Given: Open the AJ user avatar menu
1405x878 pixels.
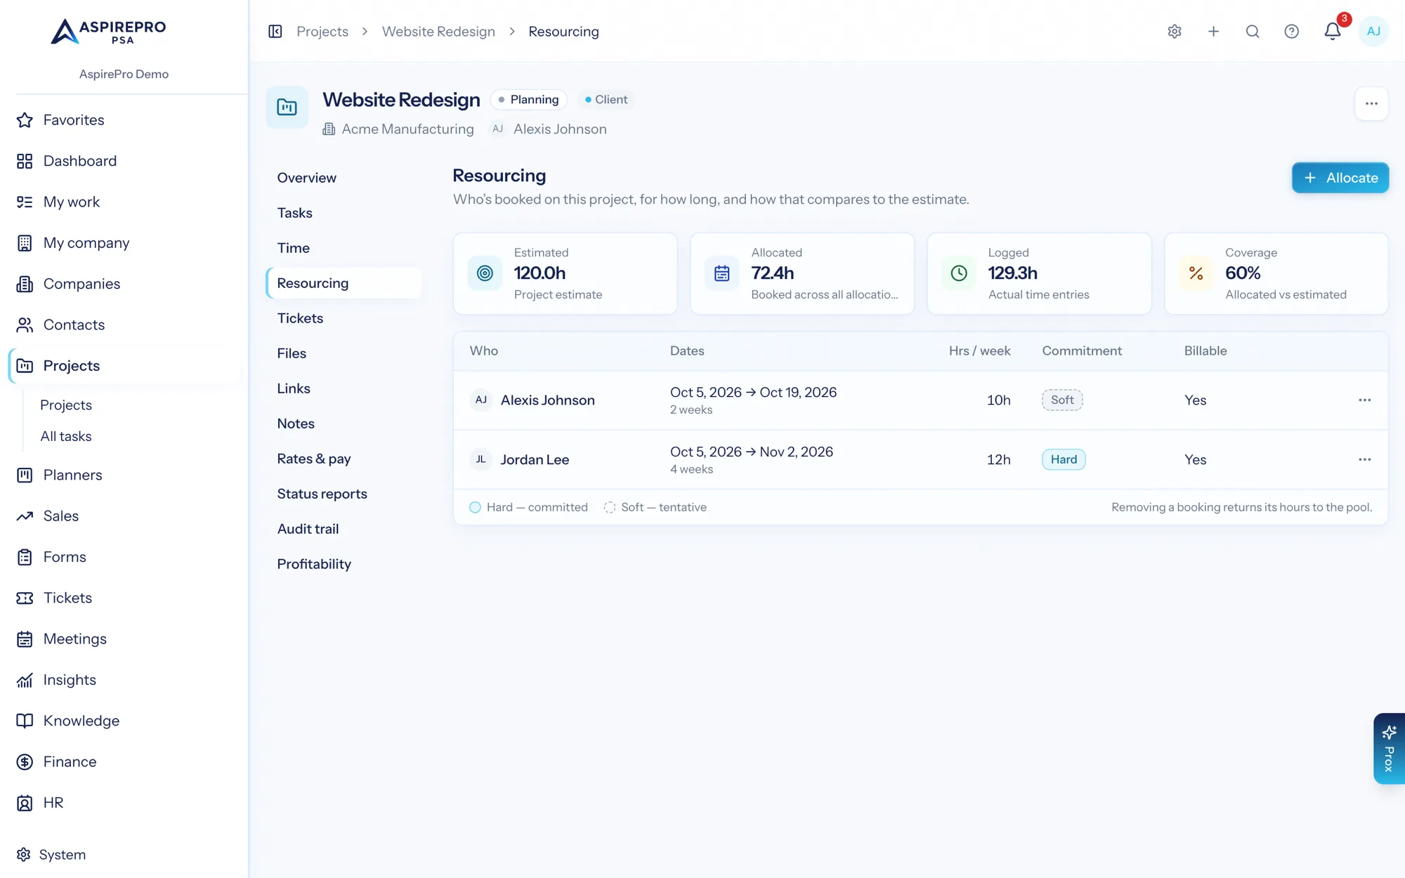Looking at the screenshot, I should (x=1373, y=32).
